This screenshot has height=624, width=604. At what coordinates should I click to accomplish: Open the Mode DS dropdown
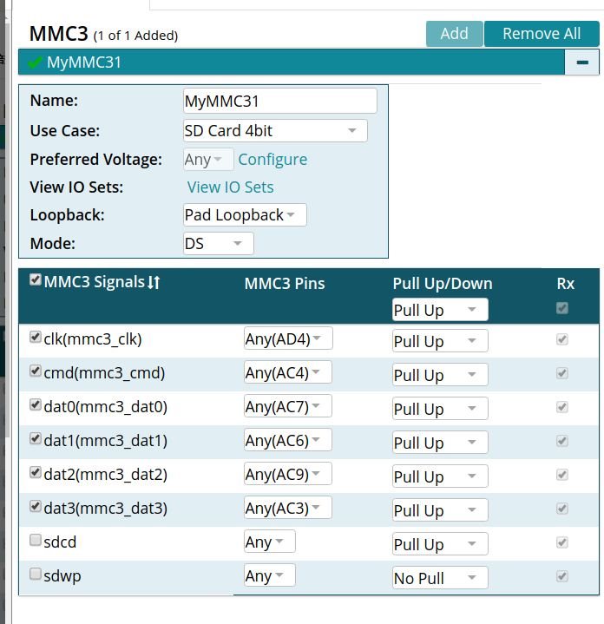(x=219, y=244)
